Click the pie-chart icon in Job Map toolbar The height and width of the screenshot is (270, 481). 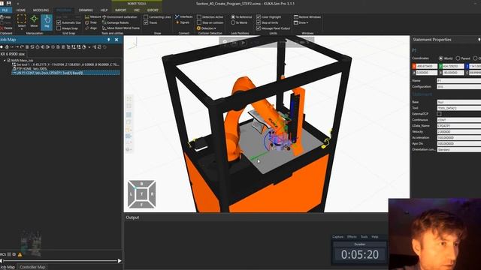84,47
